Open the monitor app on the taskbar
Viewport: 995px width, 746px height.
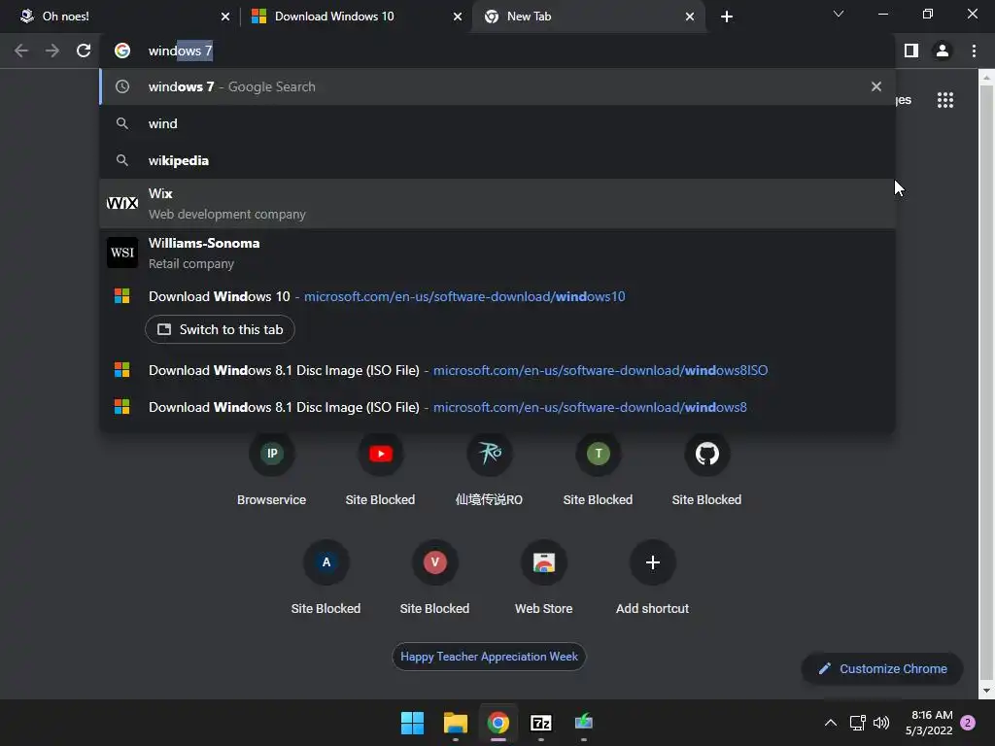584,723
